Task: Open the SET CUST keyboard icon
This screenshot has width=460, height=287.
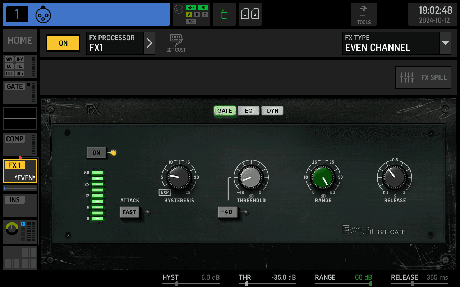Action: click(176, 43)
